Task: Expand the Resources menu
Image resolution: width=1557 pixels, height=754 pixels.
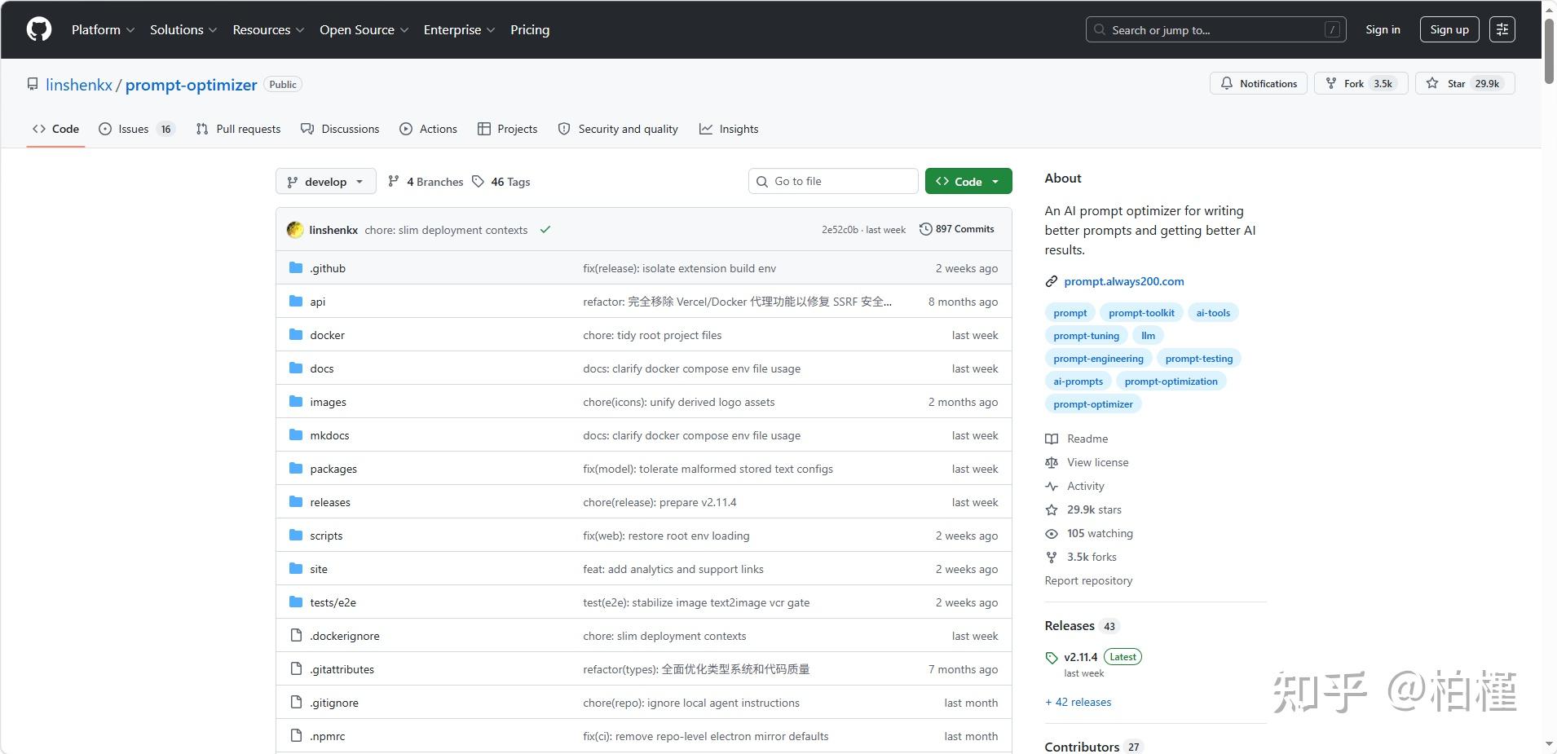Action: click(x=268, y=29)
